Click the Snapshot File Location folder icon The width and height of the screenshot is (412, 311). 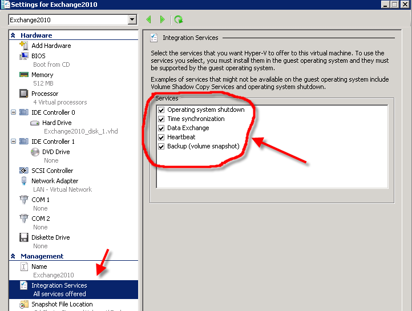[x=23, y=304]
